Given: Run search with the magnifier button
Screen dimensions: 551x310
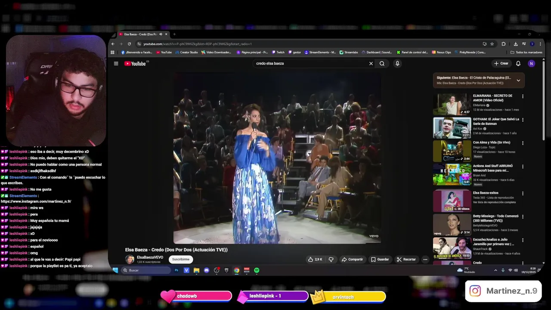Looking at the screenshot, I should coord(382,63).
